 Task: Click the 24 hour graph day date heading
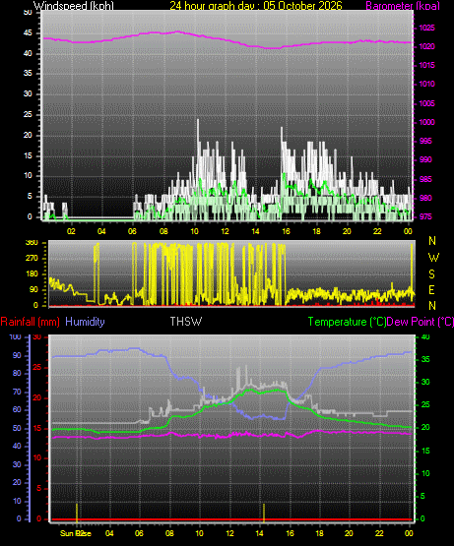256,6
